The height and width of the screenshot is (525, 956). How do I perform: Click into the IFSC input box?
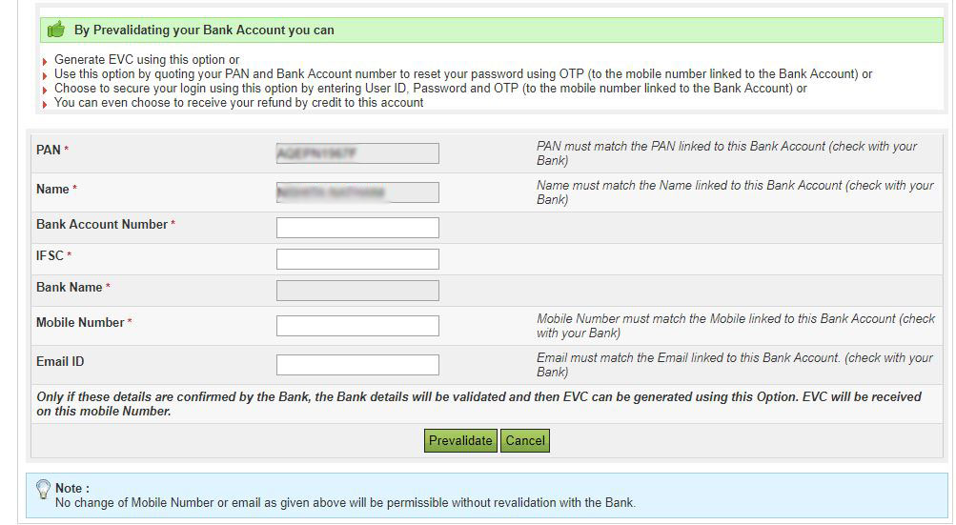point(357,259)
